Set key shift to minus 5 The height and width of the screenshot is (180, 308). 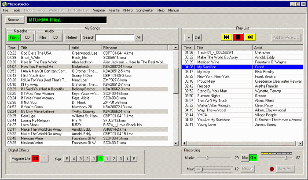click(x=66, y=159)
